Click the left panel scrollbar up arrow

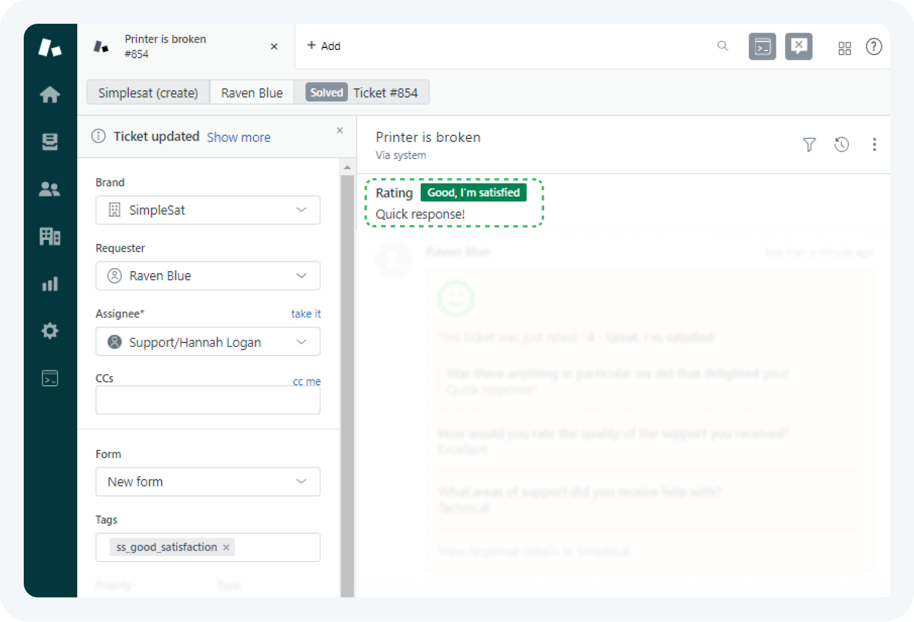click(347, 167)
